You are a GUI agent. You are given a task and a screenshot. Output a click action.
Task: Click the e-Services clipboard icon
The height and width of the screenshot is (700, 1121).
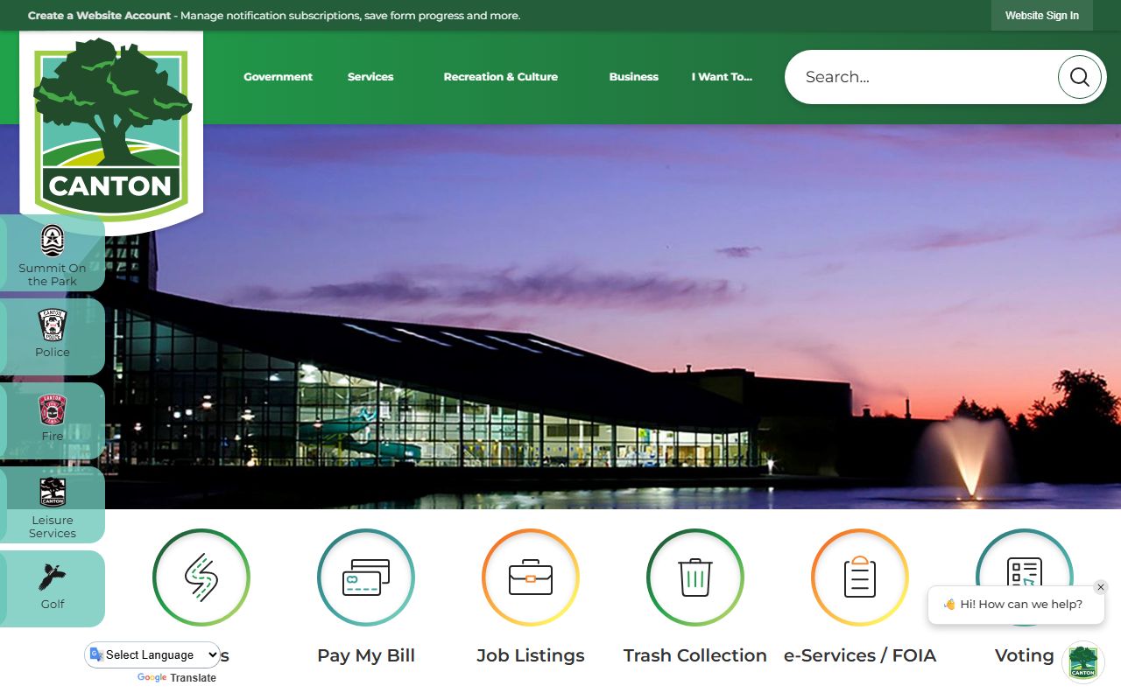click(860, 577)
